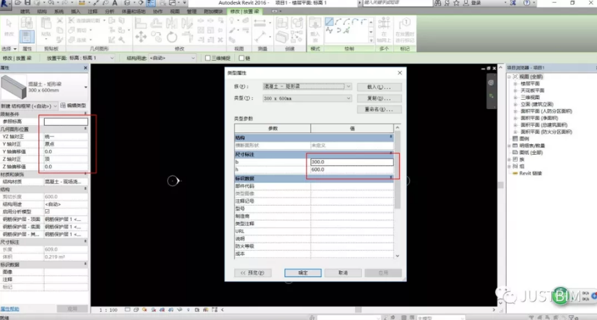Expand the 楼层平面 node in project browser
The height and width of the screenshot is (320, 597).
tap(515, 84)
